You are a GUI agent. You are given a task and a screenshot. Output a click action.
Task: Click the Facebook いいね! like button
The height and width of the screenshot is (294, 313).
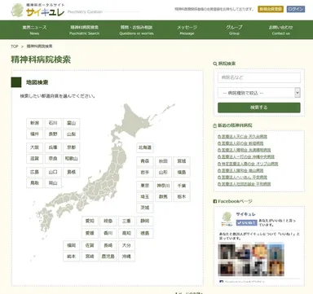click(x=246, y=222)
